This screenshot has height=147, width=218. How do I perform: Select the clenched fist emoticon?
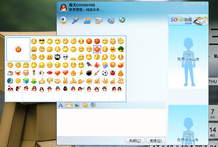click(89, 81)
